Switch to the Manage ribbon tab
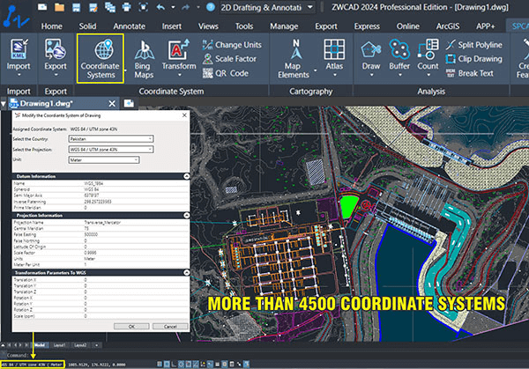 [x=284, y=26]
